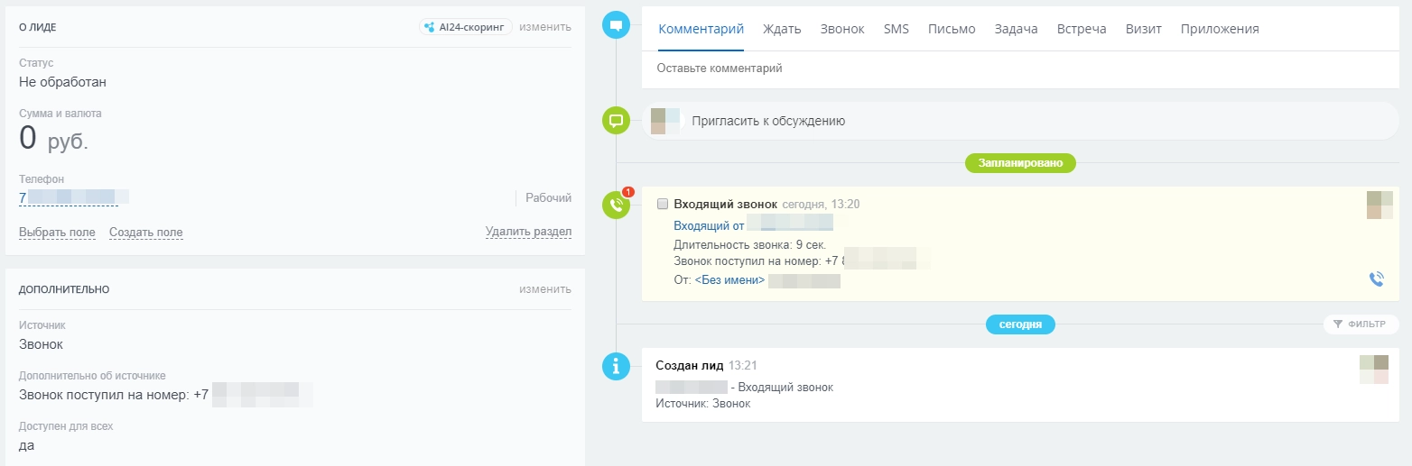This screenshot has height=466, width=1412.
Task: Click the Не обработан status value
Action: 63,82
